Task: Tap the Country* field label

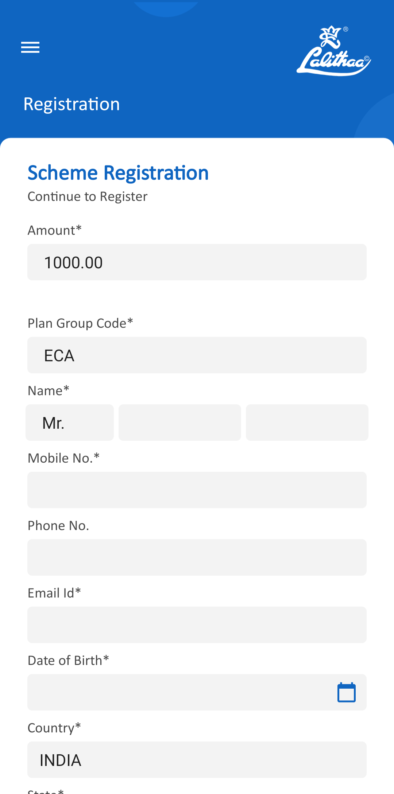Action: point(54,728)
